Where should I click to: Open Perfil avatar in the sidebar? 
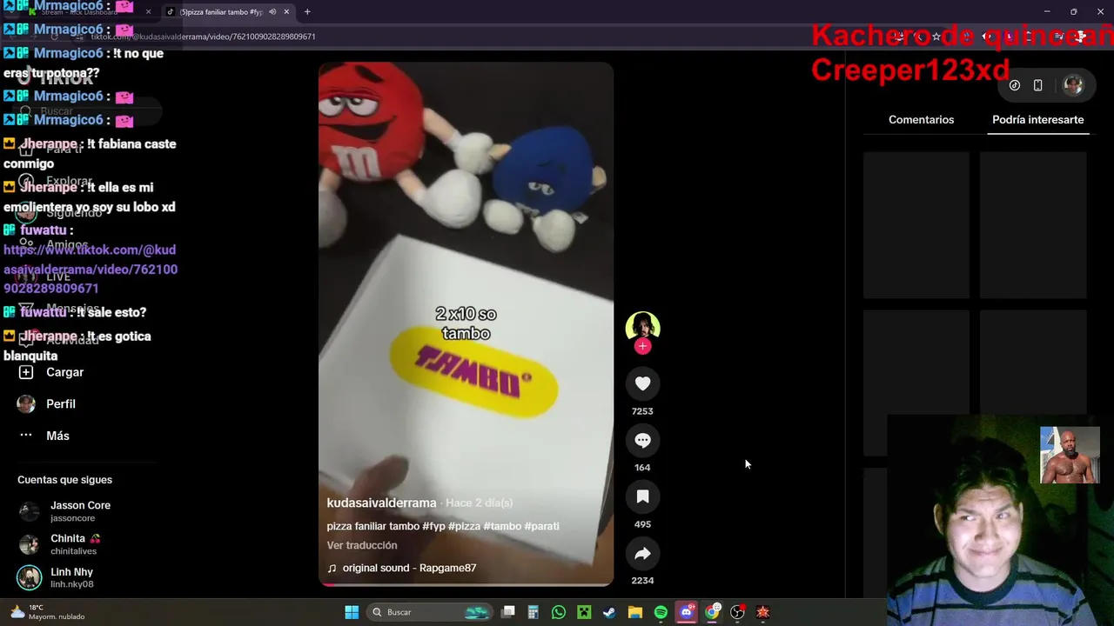pyautogui.click(x=26, y=403)
